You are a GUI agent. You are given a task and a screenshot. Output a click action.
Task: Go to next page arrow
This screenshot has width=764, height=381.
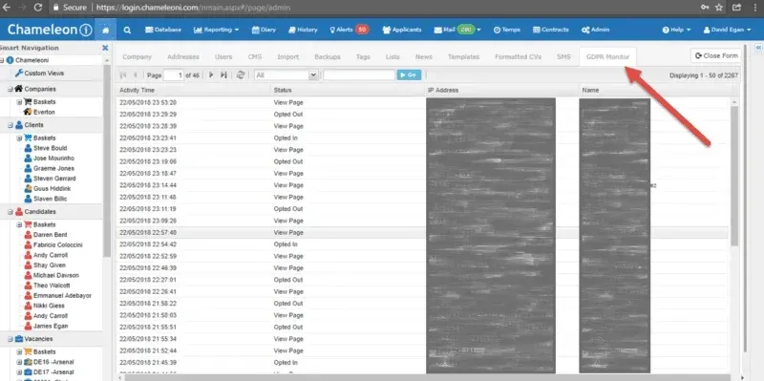pos(211,75)
